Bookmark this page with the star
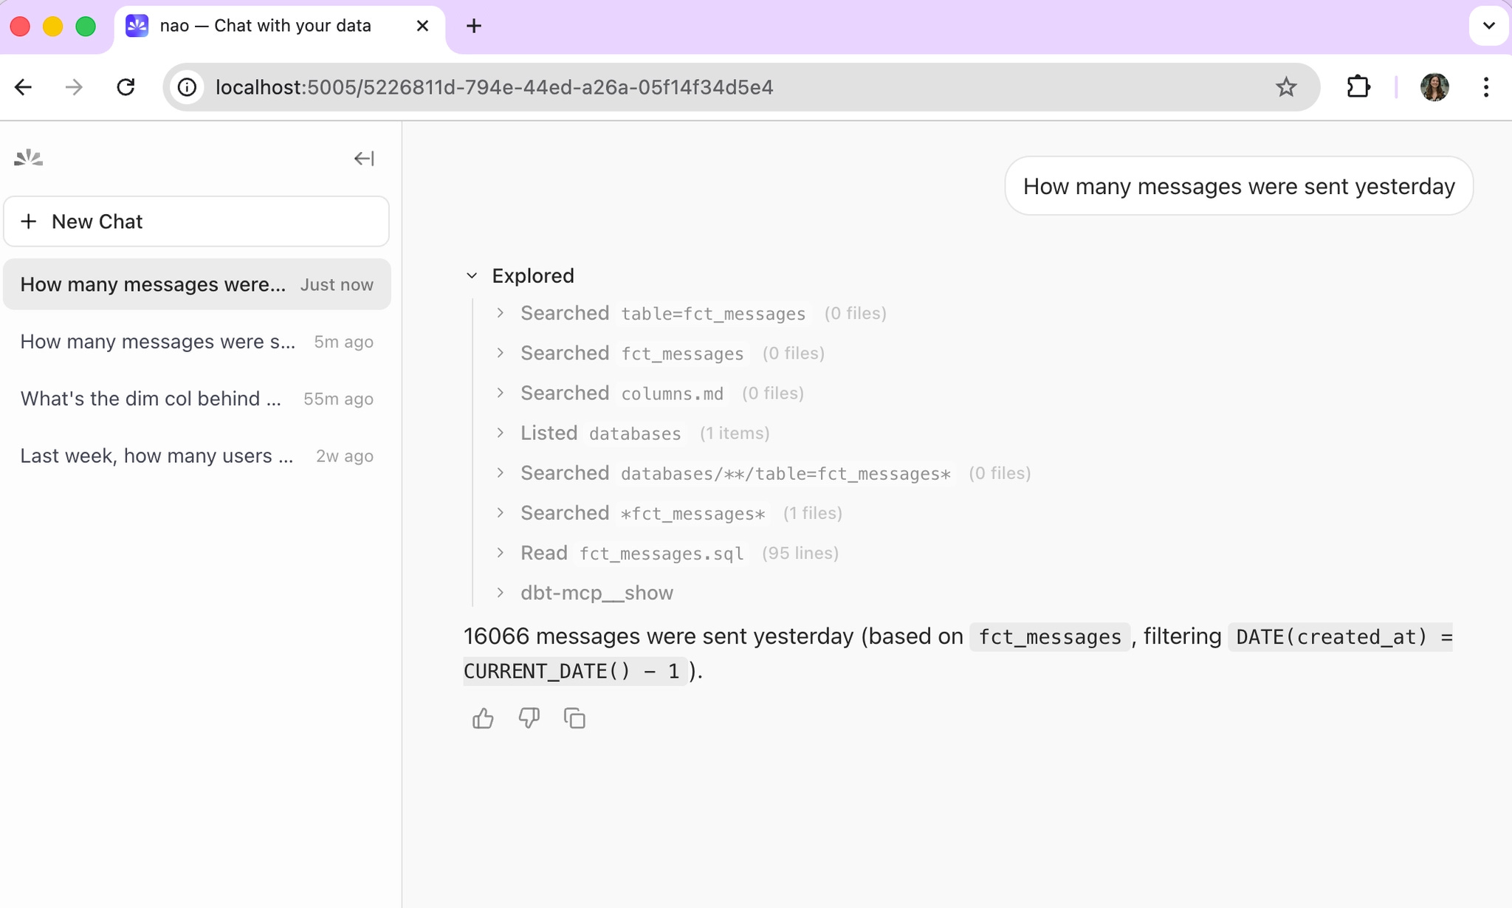 (x=1287, y=86)
